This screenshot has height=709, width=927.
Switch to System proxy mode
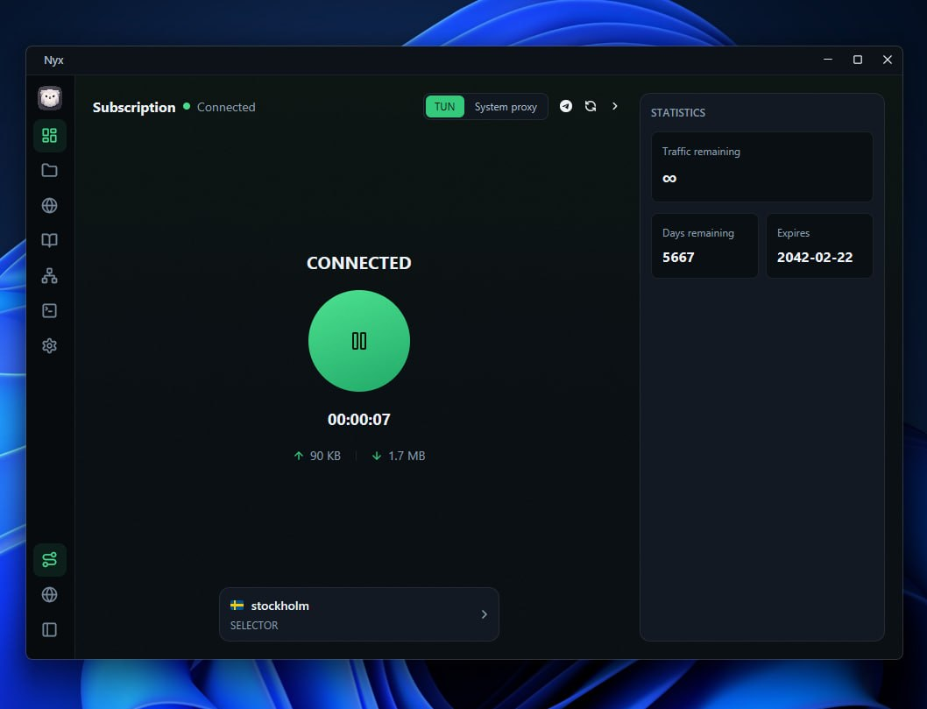coord(506,106)
